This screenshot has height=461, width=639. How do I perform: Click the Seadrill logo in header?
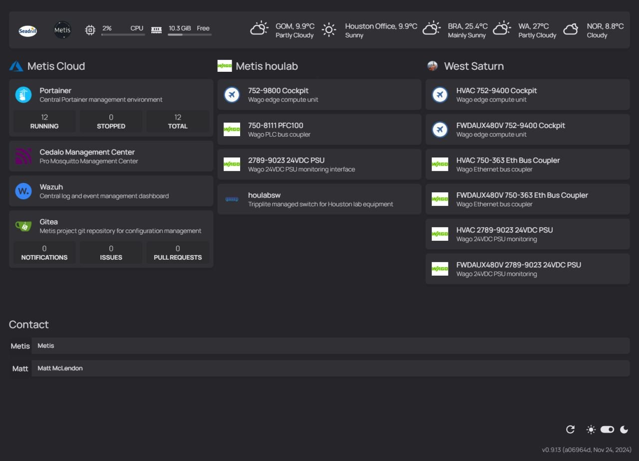(28, 30)
